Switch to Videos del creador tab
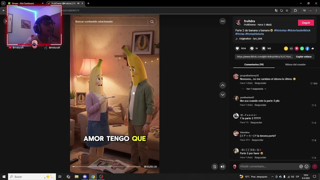The height and width of the screenshot is (180, 320). pyautogui.click(x=295, y=64)
